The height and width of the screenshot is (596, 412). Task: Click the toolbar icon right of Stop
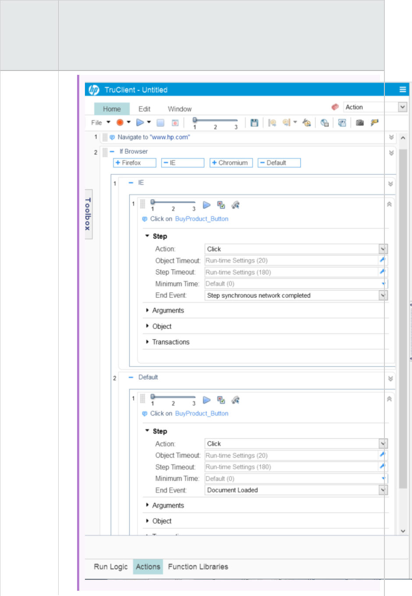(175, 123)
